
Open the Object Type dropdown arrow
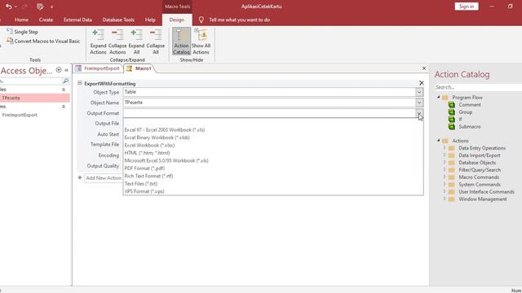click(x=419, y=92)
